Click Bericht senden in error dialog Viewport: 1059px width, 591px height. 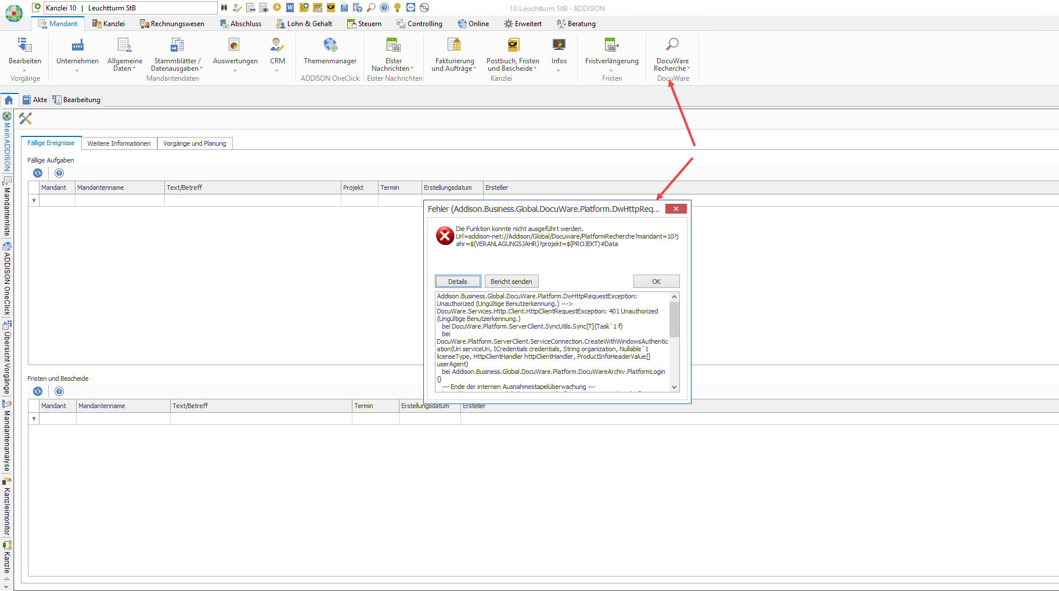[x=511, y=282]
